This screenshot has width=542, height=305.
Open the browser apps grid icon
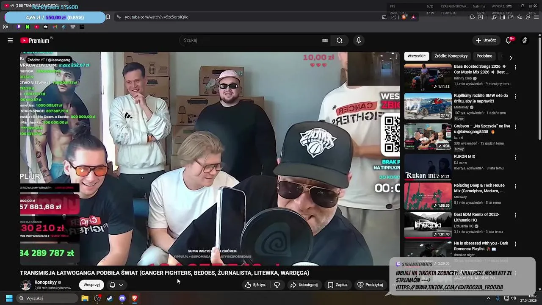(6, 27)
